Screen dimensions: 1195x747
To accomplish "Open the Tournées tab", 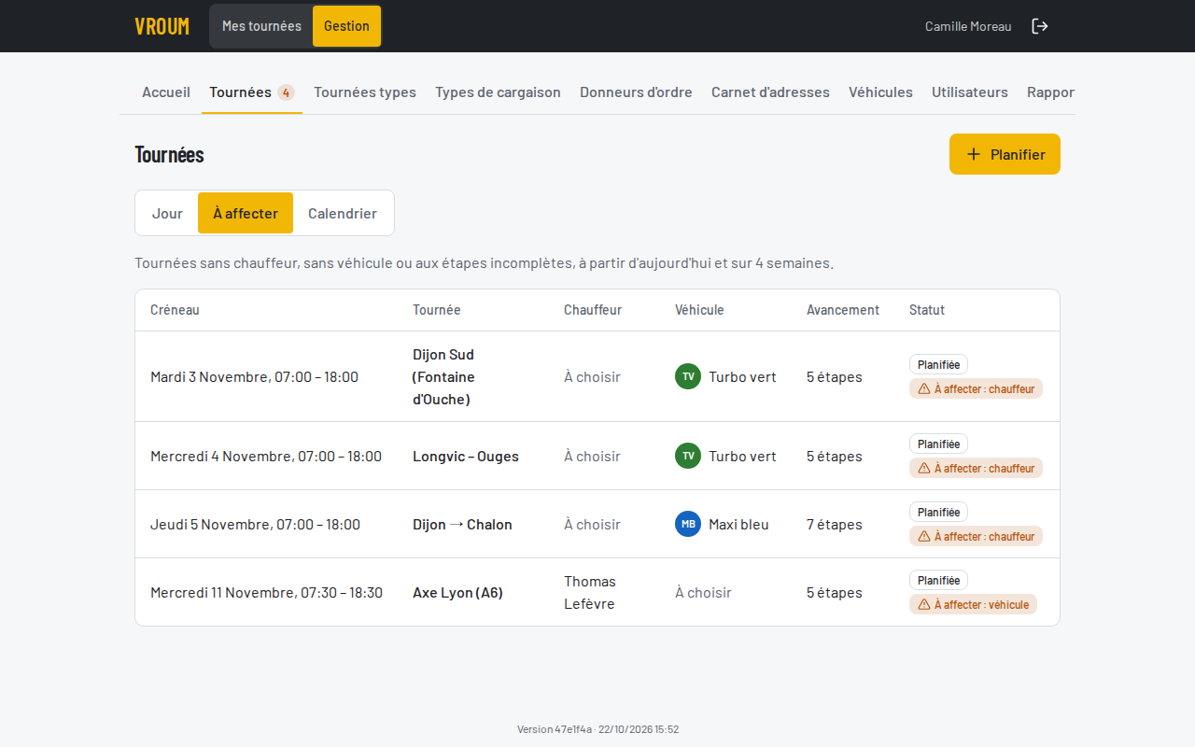I will coord(252,92).
